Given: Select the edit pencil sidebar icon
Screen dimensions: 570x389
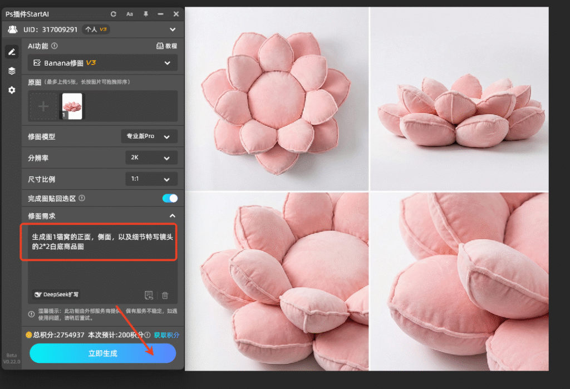Looking at the screenshot, I should point(11,52).
